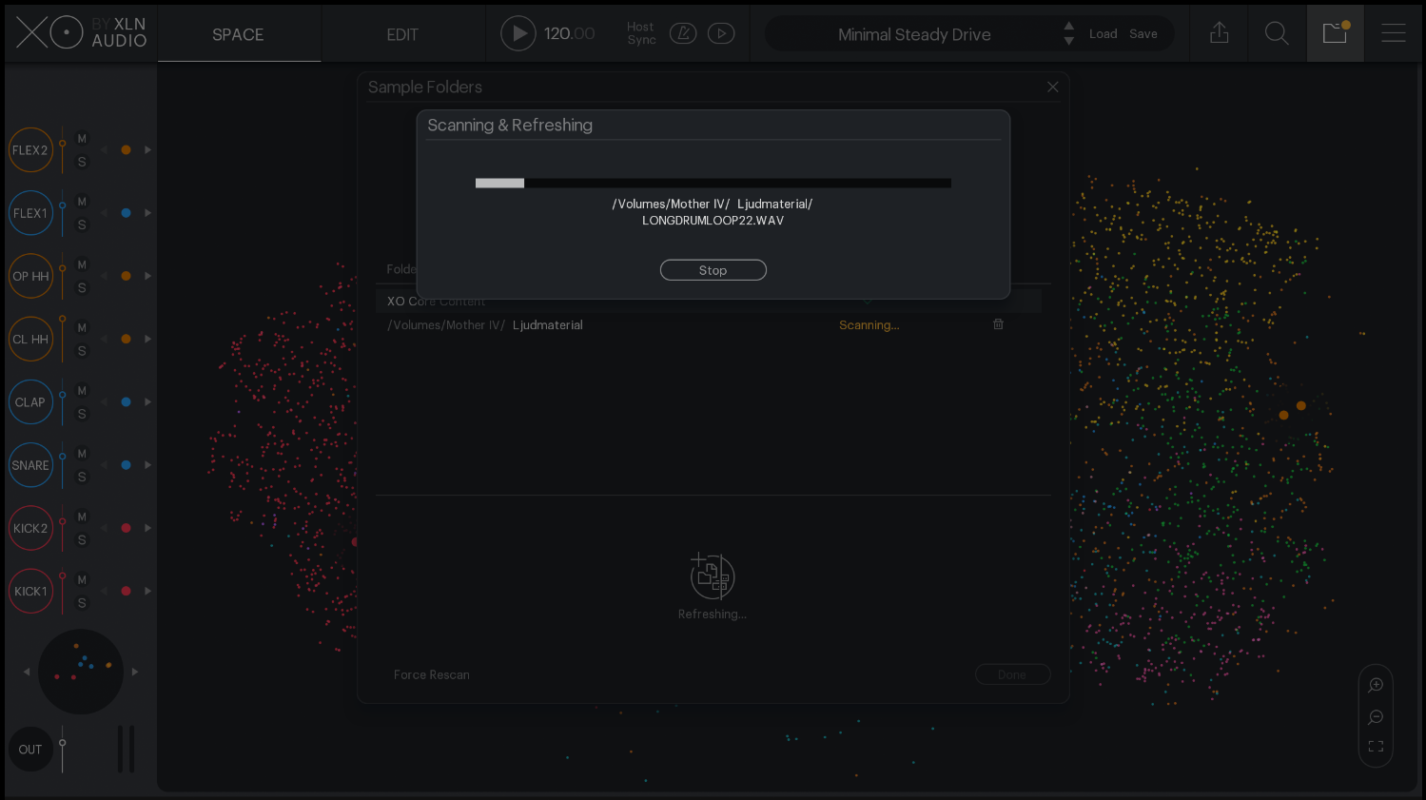Open the hamburger menu icon

pos(1393,33)
